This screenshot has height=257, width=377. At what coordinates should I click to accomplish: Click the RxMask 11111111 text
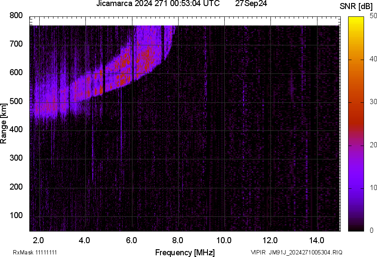(35, 252)
